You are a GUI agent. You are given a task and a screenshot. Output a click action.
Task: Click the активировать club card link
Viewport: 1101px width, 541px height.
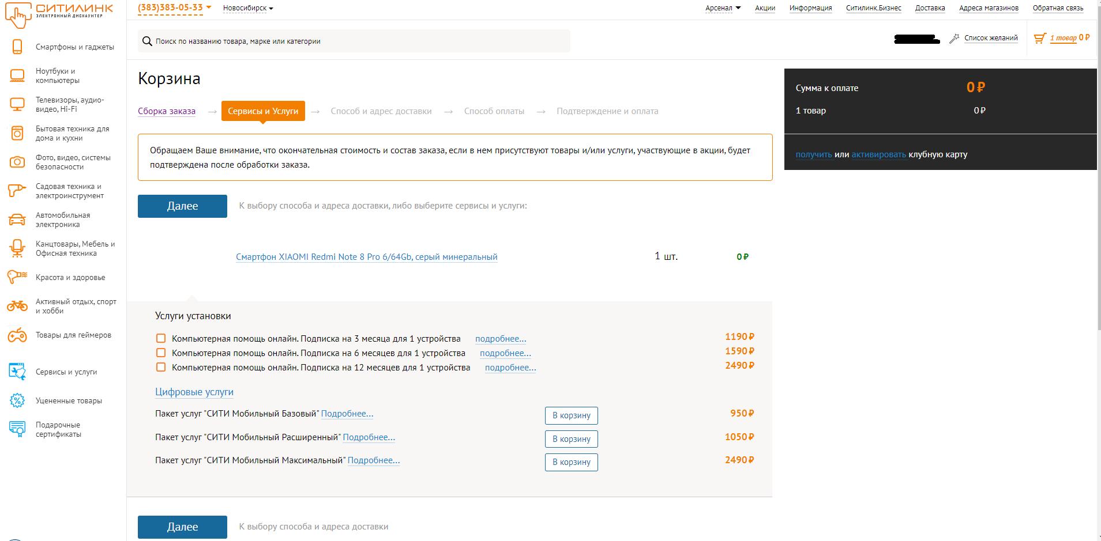[x=878, y=154]
